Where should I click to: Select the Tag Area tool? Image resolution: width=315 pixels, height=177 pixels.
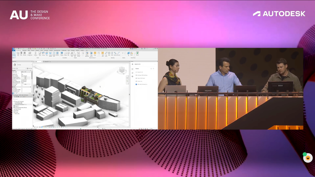coord(103,54)
